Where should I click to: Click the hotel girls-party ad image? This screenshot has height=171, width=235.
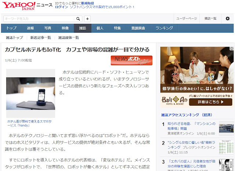click(197, 69)
